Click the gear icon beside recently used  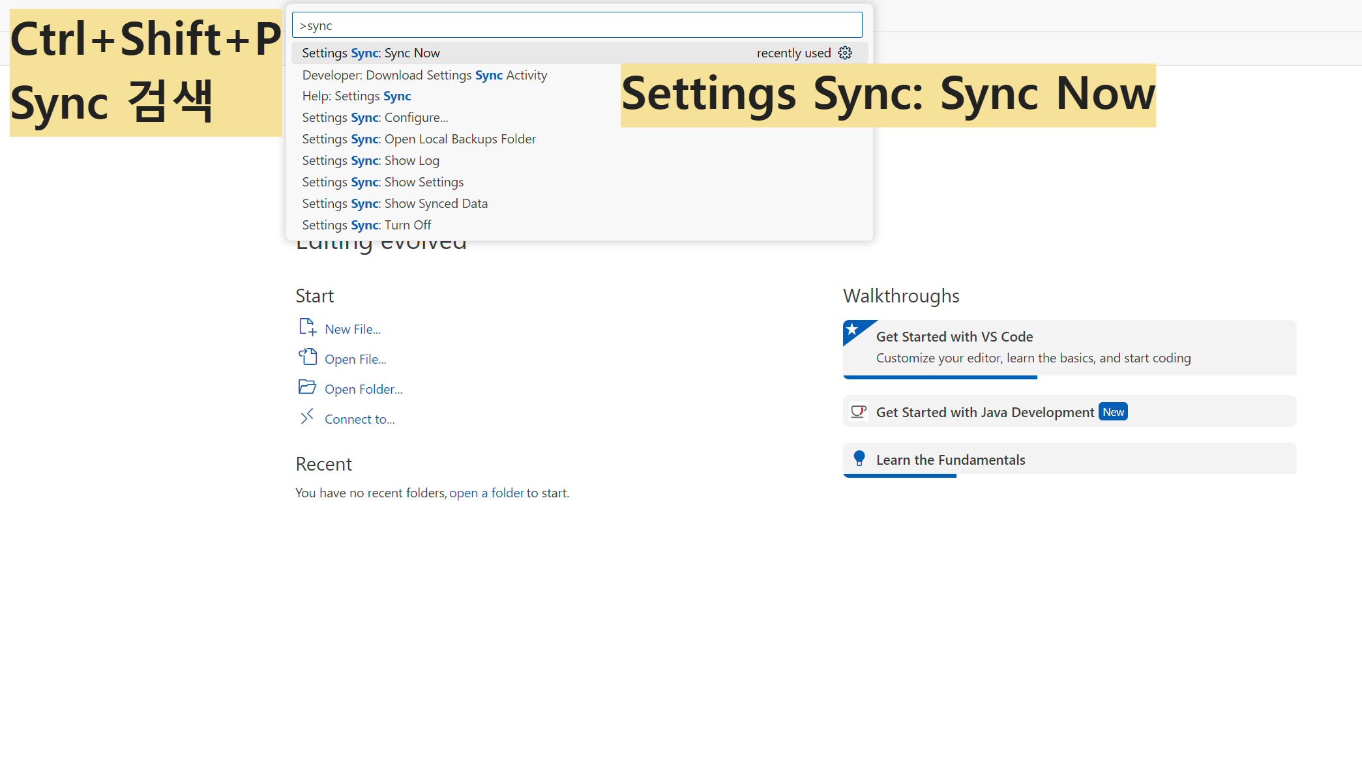[845, 53]
